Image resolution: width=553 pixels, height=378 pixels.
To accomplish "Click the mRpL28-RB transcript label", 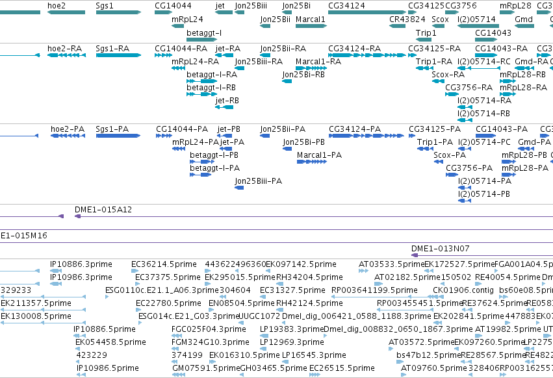I will (522, 75).
